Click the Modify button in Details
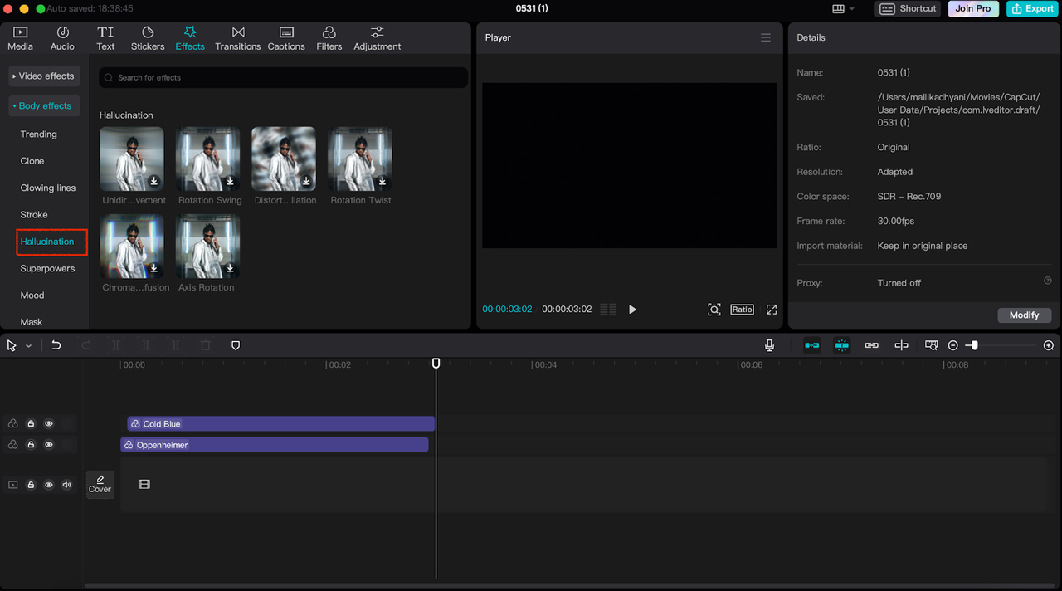1062x591 pixels. (1024, 315)
